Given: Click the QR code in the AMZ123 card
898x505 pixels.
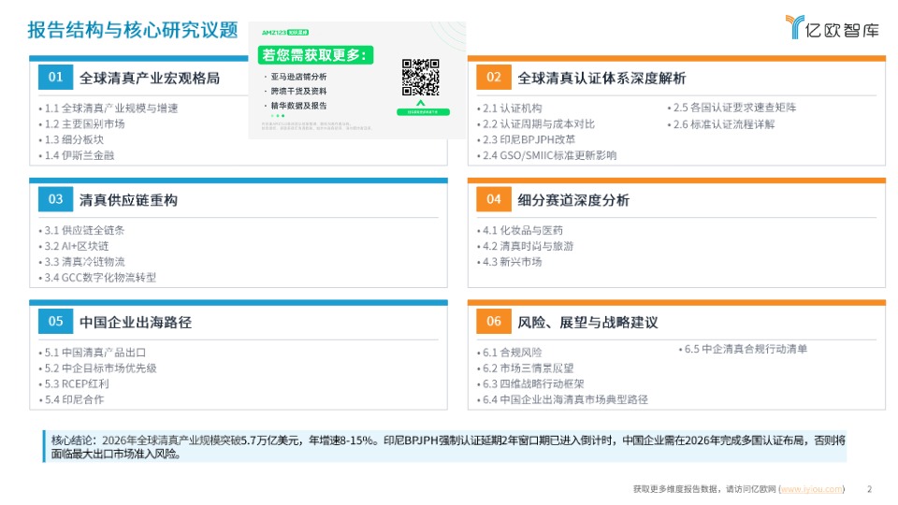Looking at the screenshot, I should (x=420, y=78).
